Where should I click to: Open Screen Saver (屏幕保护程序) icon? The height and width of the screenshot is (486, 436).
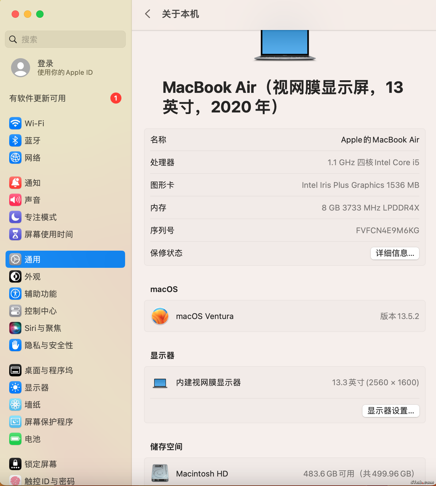(x=15, y=422)
